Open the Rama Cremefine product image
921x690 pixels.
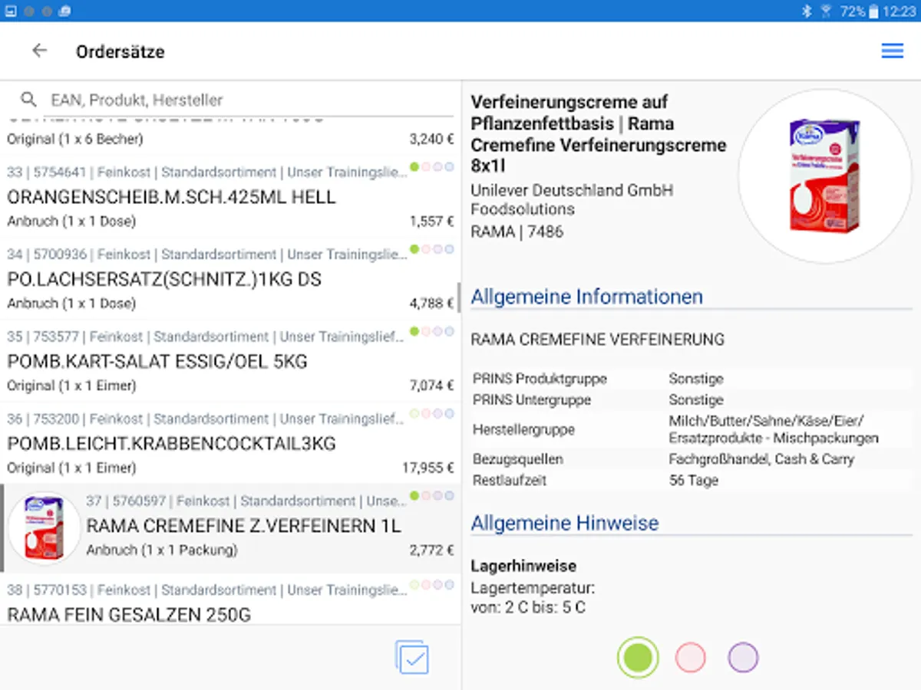click(824, 176)
